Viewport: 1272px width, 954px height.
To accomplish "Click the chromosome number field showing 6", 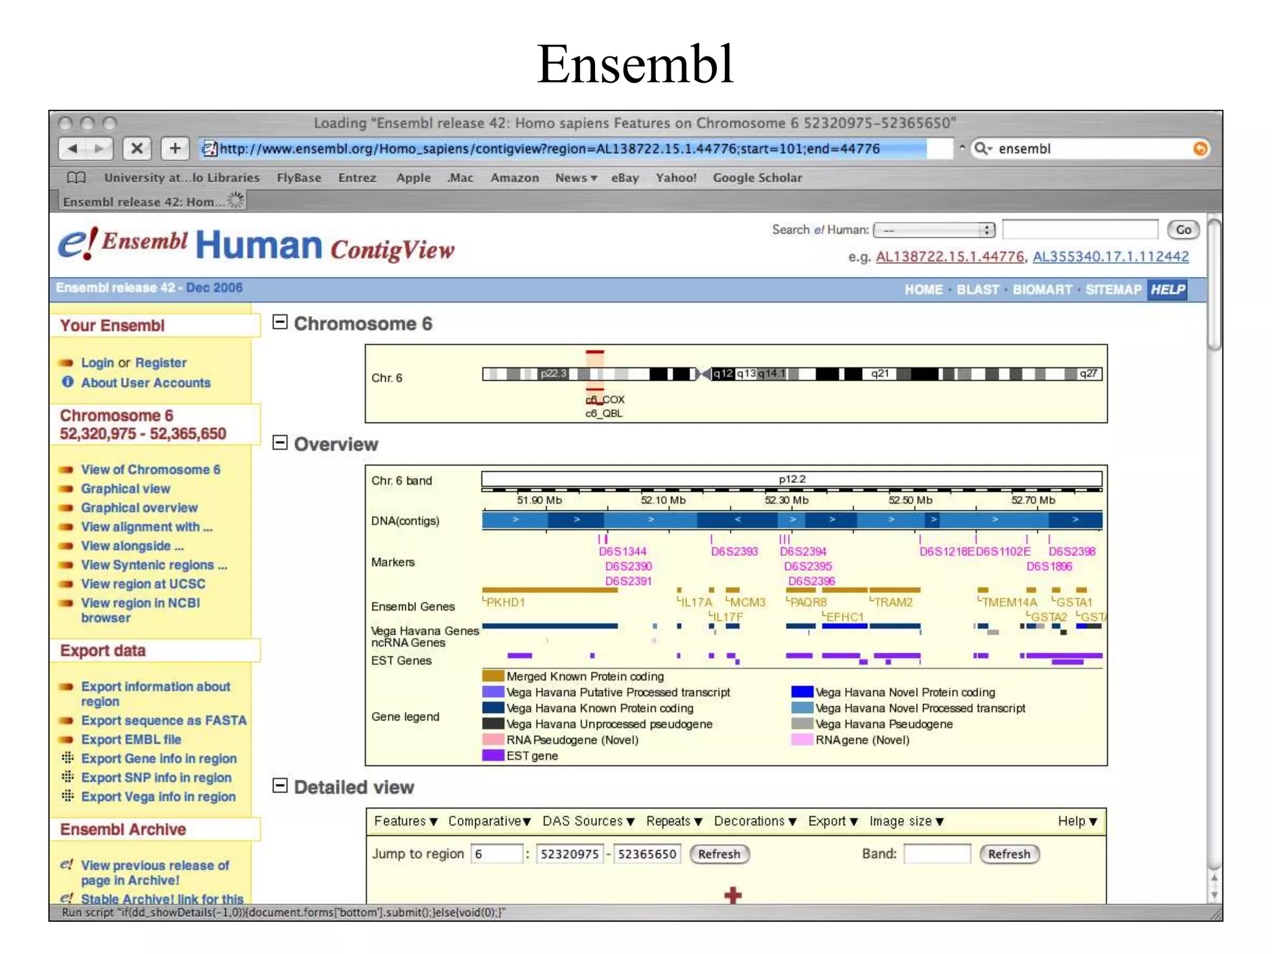I will point(497,854).
